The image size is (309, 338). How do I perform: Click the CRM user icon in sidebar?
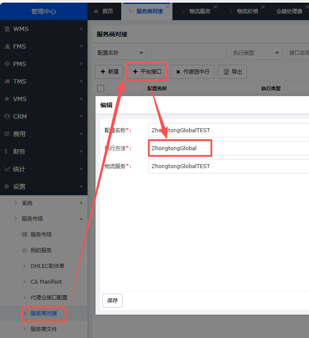7,116
